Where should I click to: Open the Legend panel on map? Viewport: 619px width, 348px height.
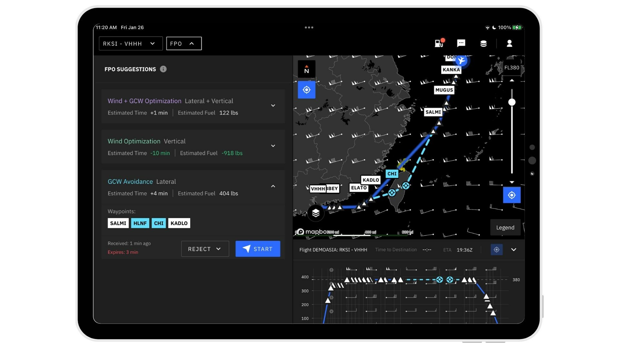(506, 227)
